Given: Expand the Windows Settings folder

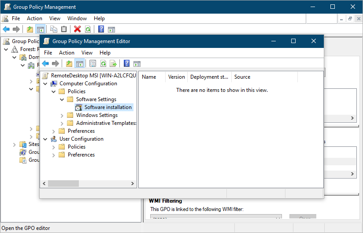Looking at the screenshot, I should [62, 115].
